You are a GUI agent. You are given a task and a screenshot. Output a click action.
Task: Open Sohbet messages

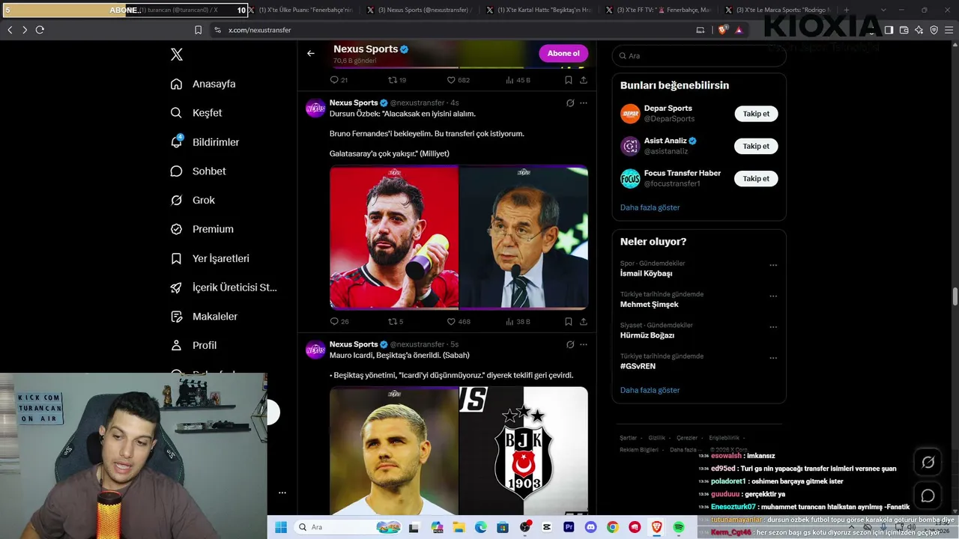tap(198, 171)
